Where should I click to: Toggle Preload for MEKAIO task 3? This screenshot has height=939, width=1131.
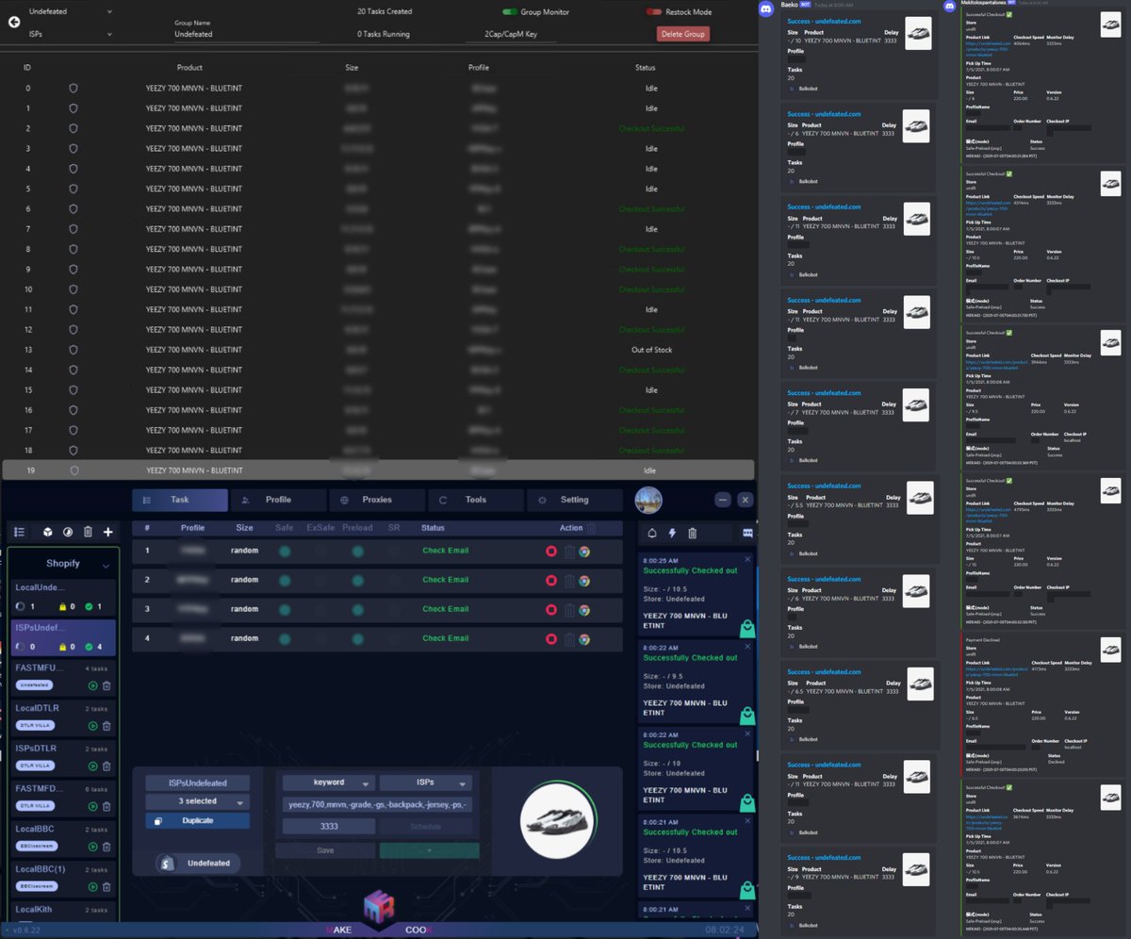point(357,609)
